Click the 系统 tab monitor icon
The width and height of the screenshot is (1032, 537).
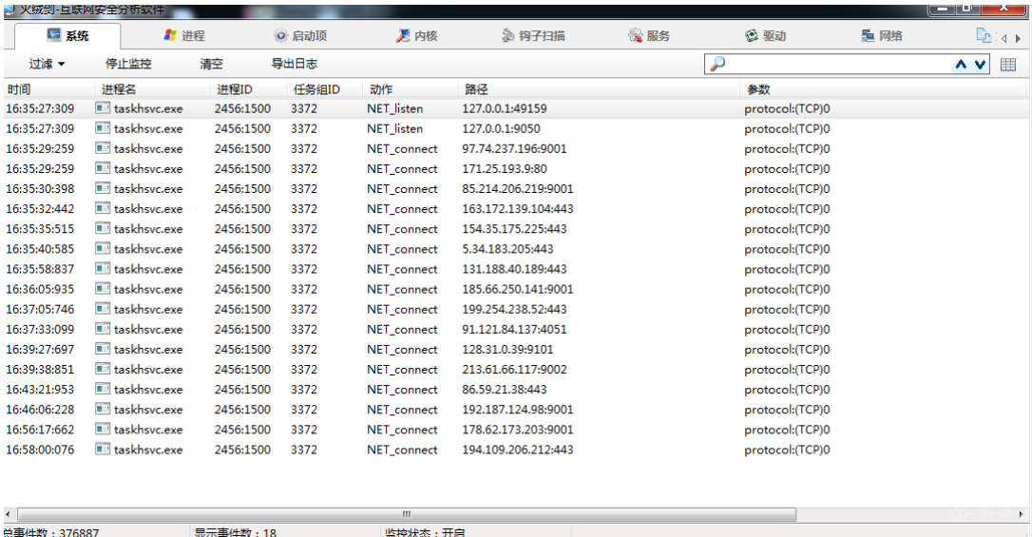point(54,35)
